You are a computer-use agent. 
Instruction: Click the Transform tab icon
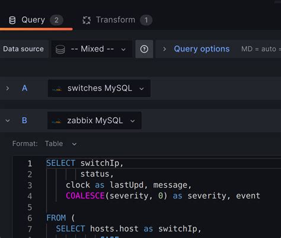87,20
